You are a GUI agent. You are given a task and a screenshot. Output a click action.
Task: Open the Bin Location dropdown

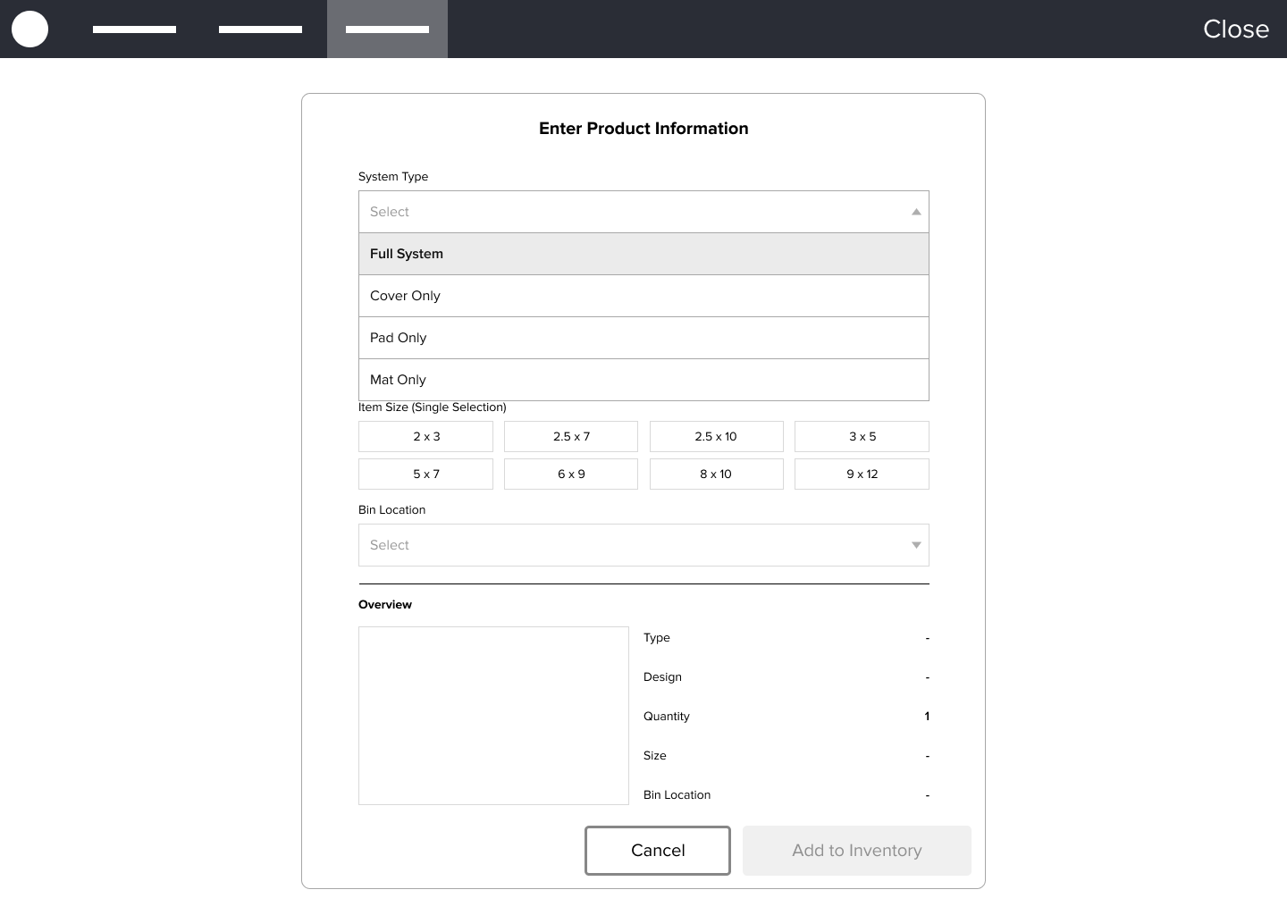click(643, 545)
